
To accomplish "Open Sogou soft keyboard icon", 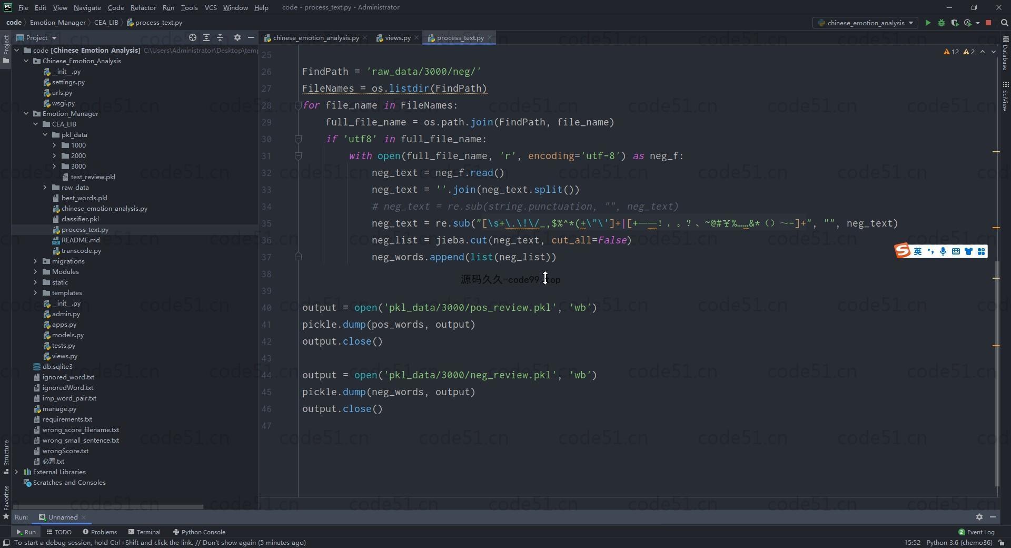I will [956, 251].
